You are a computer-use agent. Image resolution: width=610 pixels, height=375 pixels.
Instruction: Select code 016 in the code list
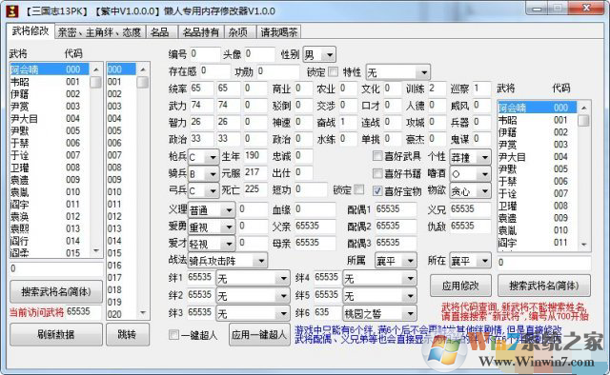coord(121,266)
